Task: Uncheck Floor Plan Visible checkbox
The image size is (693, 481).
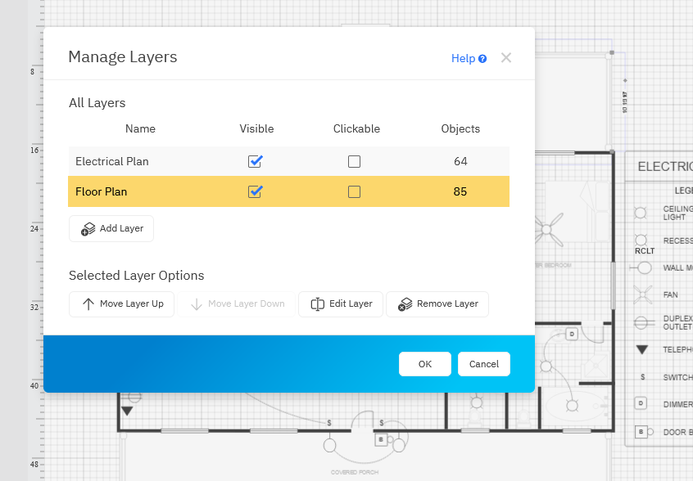Action: point(255,191)
